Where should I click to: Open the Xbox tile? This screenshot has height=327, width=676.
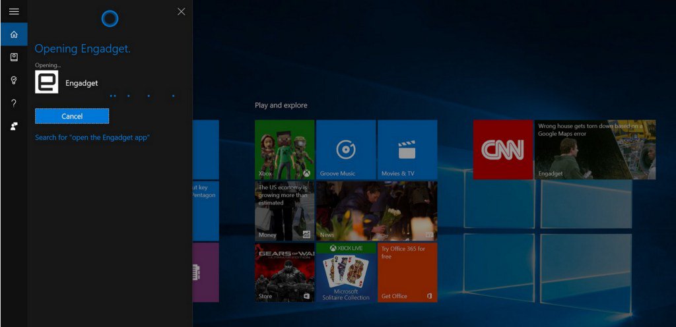(x=285, y=149)
